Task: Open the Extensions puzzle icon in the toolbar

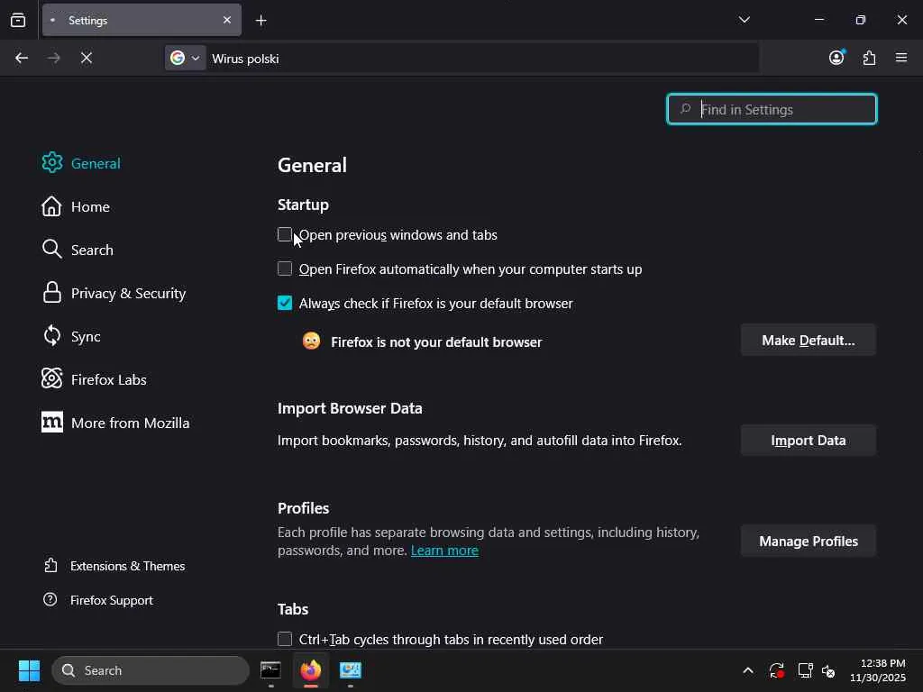Action: coord(869,58)
